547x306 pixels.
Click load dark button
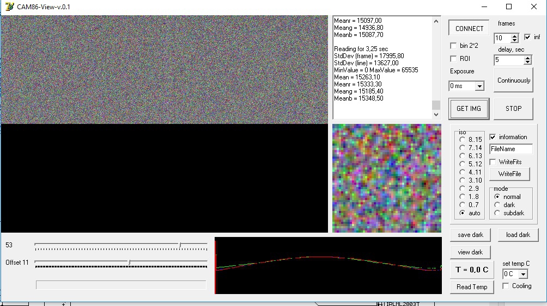(518, 235)
